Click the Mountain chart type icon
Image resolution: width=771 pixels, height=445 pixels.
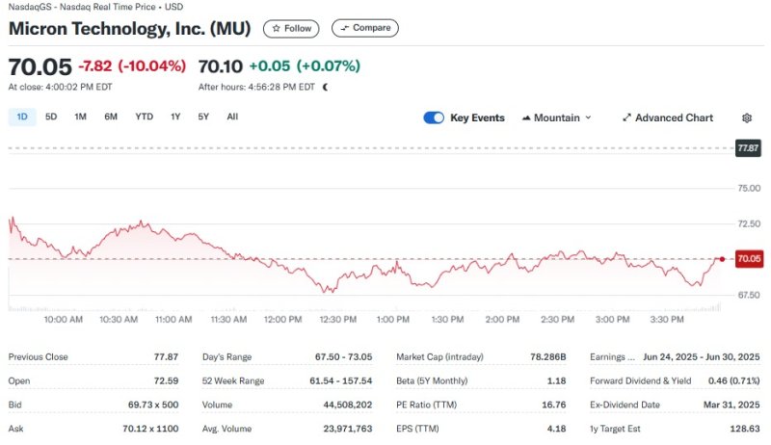[x=526, y=118]
